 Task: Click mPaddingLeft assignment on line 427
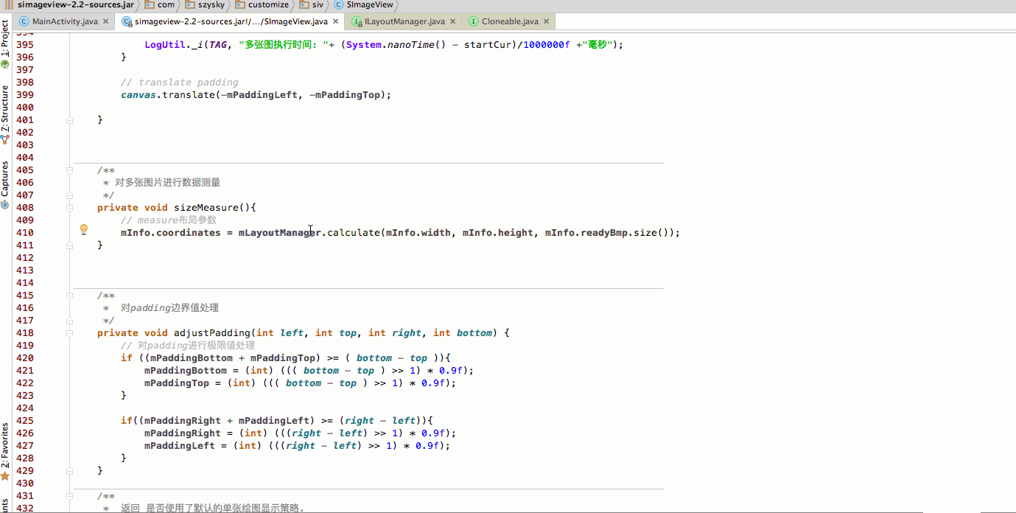tap(180, 446)
